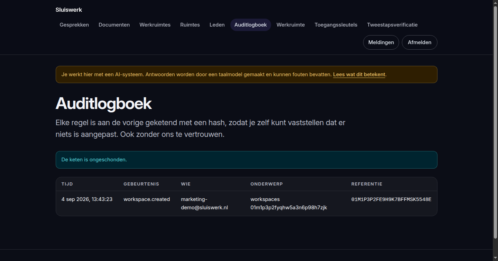
Task: Select the timestamp '4 sep 2026, 13:43:23'
Action: click(x=87, y=199)
